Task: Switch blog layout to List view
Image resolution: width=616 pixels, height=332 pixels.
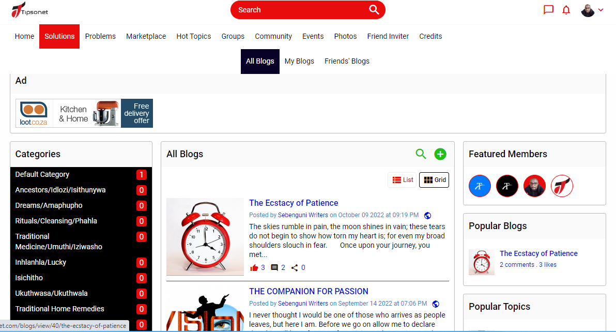Action: (x=403, y=180)
